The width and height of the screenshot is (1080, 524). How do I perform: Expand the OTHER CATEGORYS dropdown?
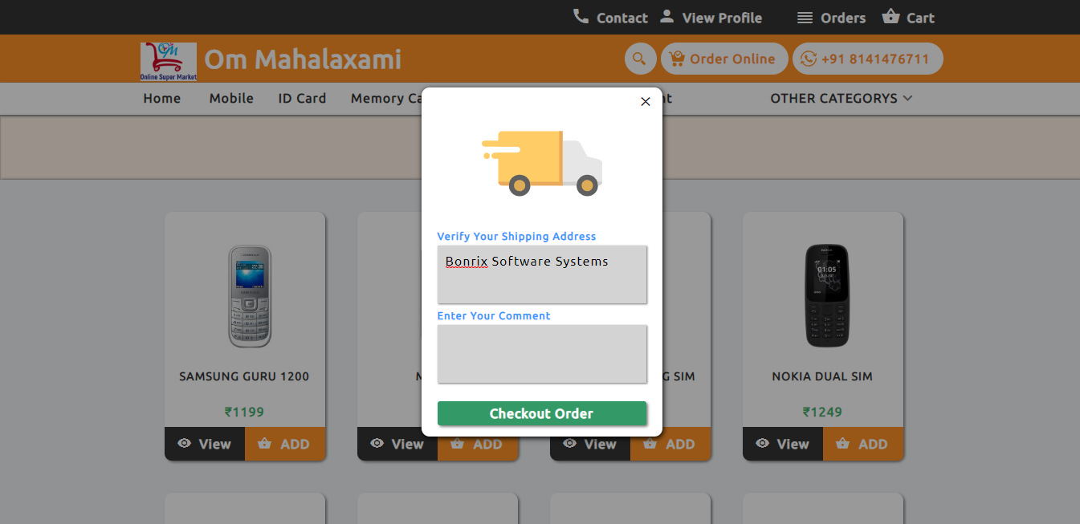[x=842, y=99]
